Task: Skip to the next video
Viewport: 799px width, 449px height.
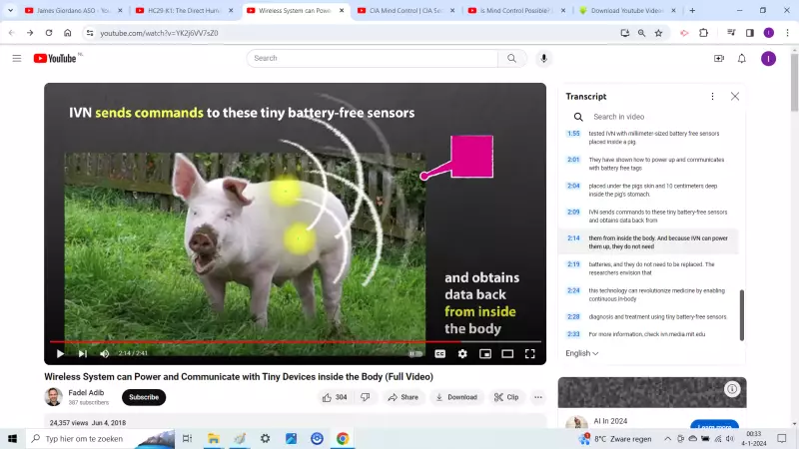Action: (x=83, y=353)
